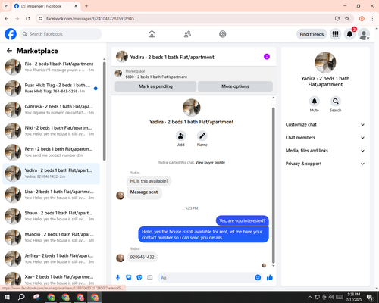Viewport: 379px width, 303px height.
Task: Open Niki conversation
Action: pos(52,131)
